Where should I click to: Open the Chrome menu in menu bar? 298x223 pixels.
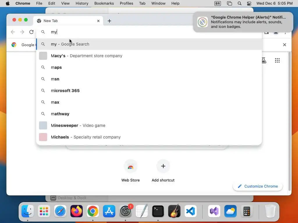tap(23, 3)
